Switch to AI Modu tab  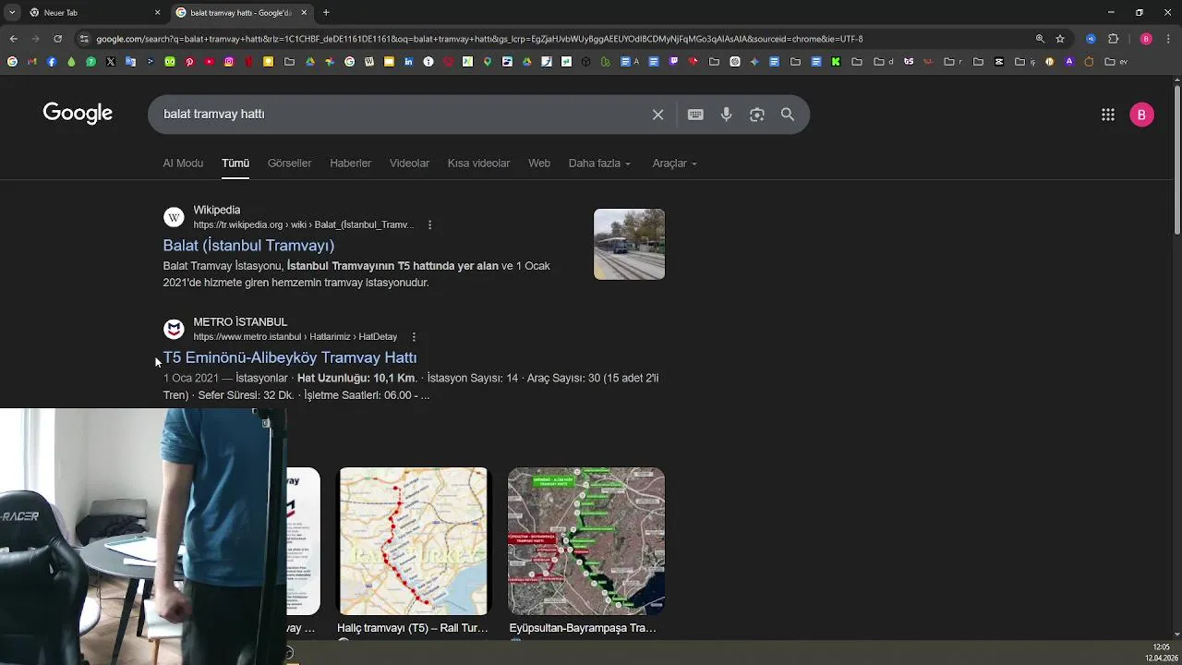[x=183, y=163]
